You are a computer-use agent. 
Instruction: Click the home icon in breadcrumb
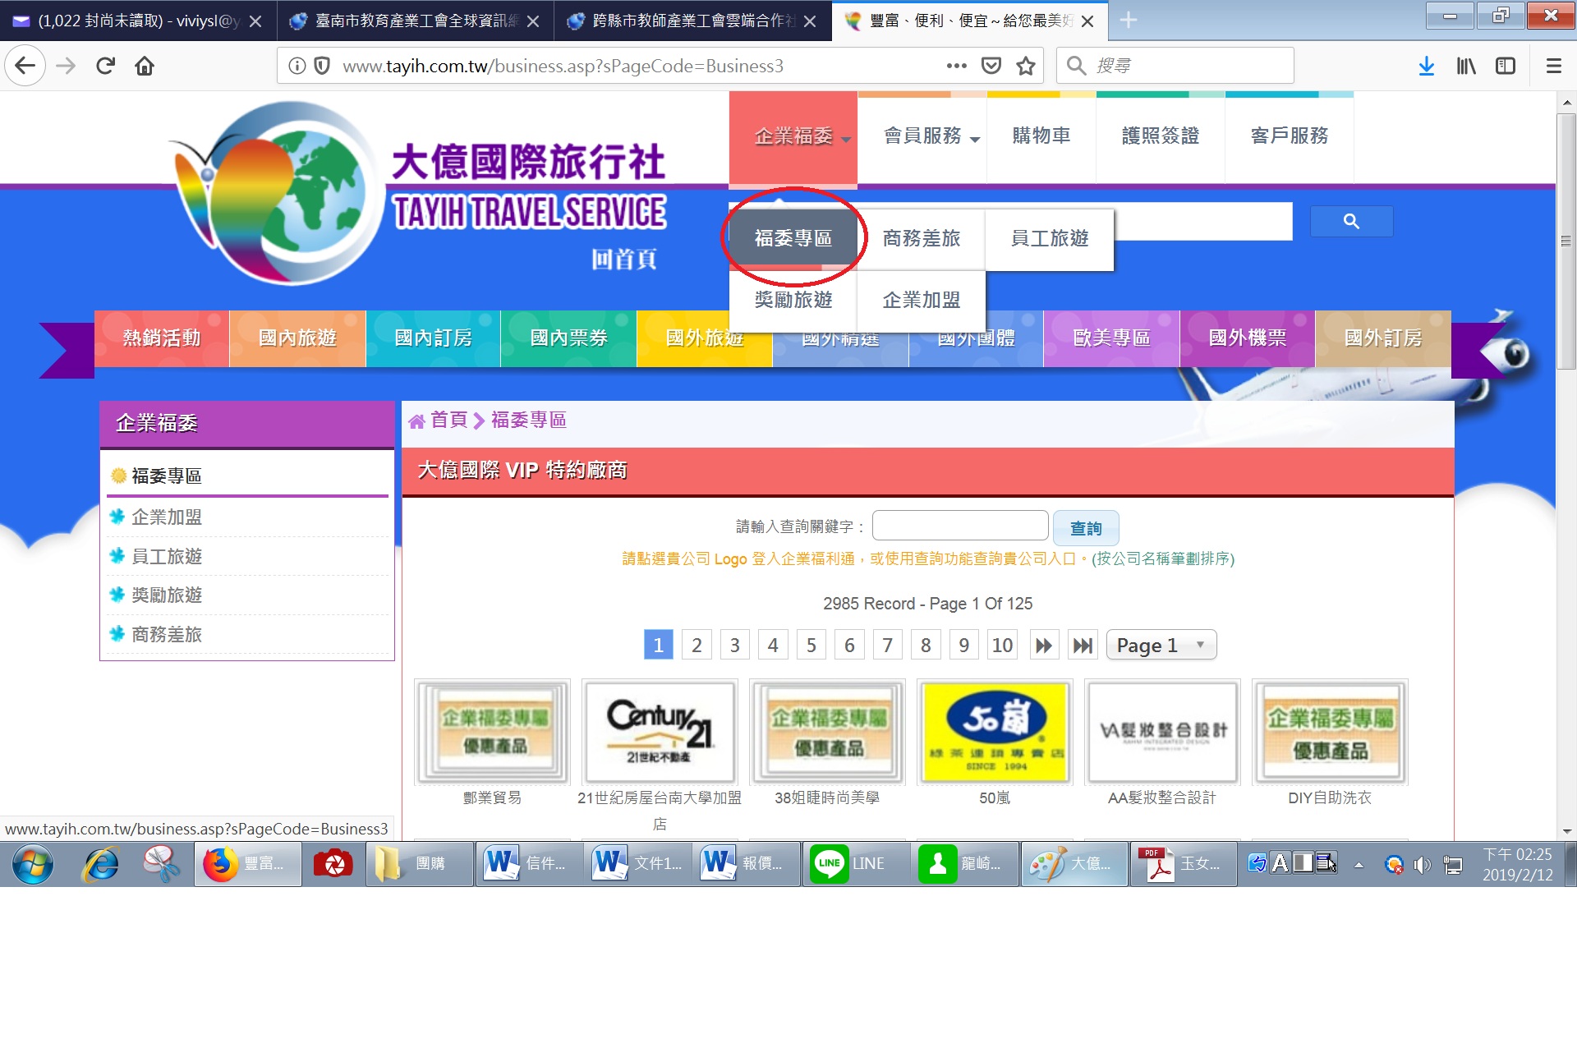point(416,421)
